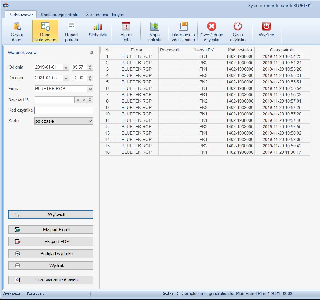Select row with time 2019-11-20 10:56:32
The image size is (320, 300).
[x=205, y=95]
